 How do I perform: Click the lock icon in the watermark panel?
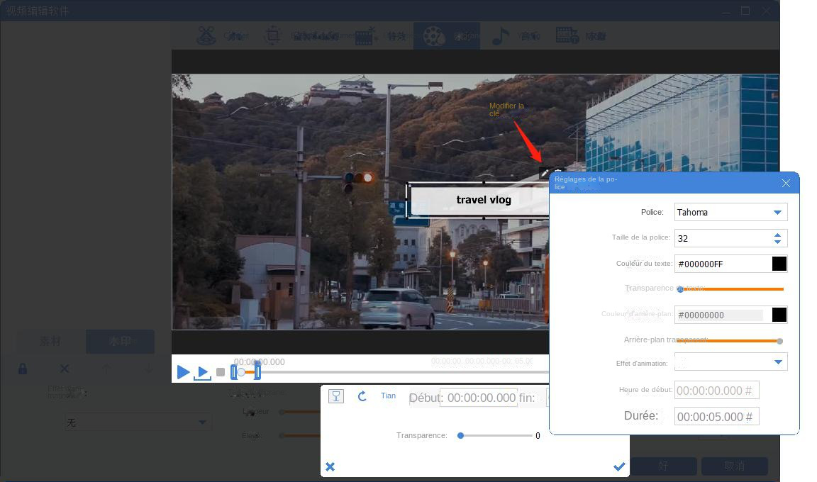pos(22,369)
